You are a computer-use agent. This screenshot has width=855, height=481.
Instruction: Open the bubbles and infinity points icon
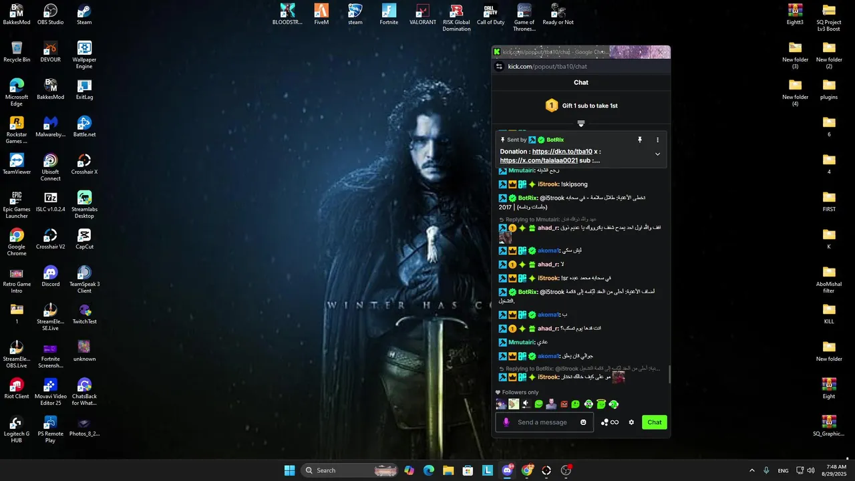click(x=610, y=422)
